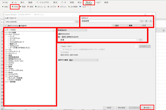Click the ロック解除 (Unlock) toolbar icon
166x110 pixels.
tap(73, 7)
